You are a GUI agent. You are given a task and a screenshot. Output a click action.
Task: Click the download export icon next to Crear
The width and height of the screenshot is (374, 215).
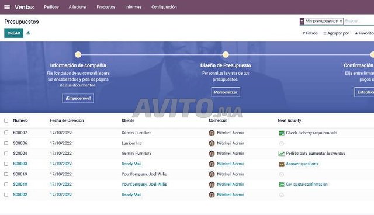[x=29, y=33]
